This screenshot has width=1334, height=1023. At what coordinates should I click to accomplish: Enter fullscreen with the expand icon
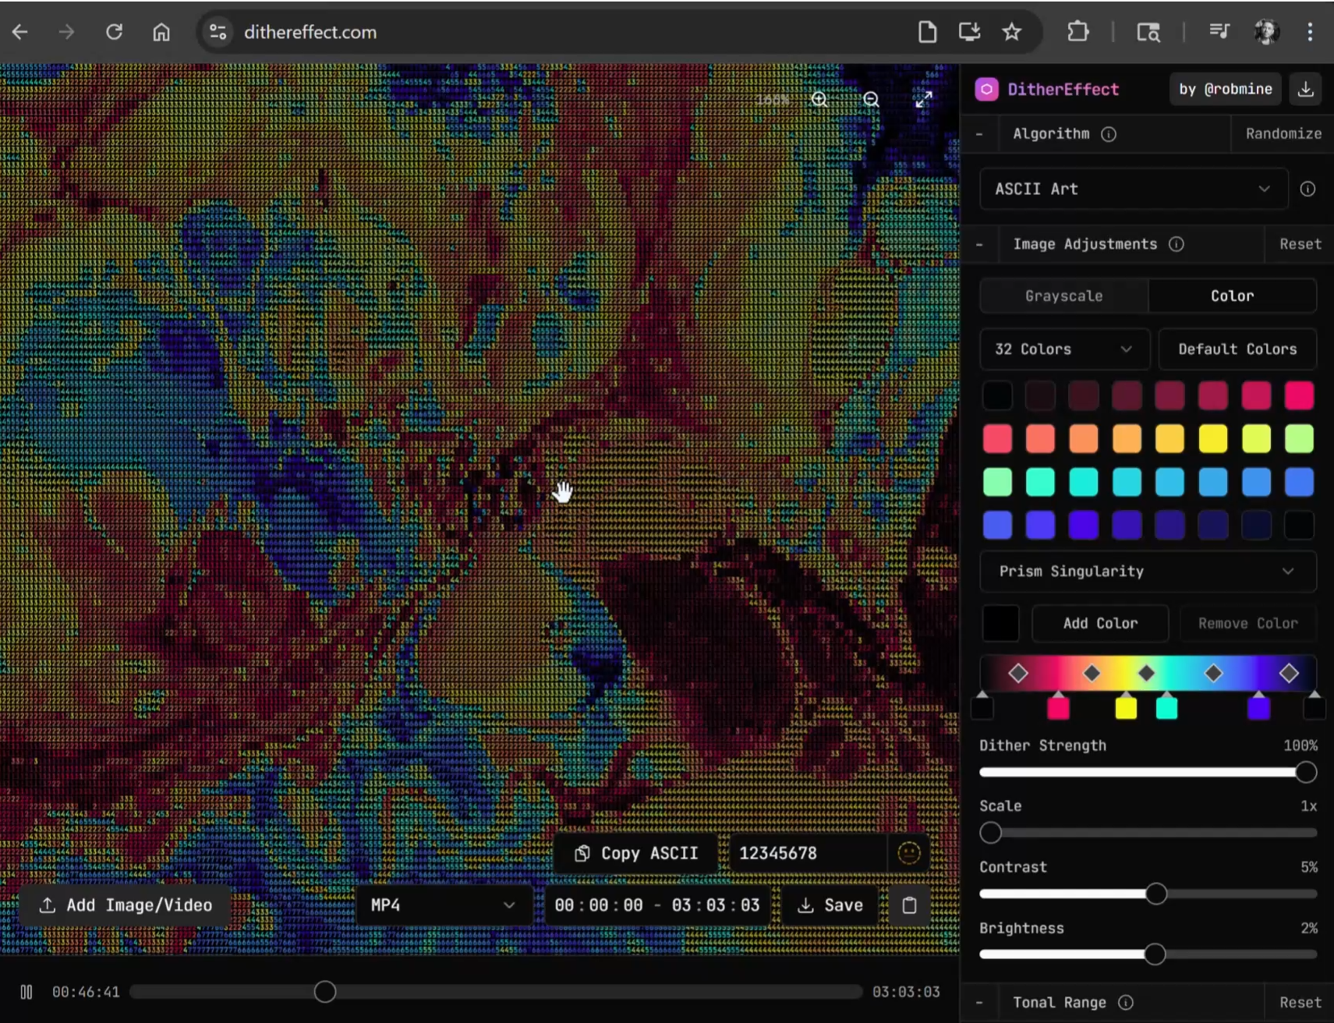click(x=923, y=100)
